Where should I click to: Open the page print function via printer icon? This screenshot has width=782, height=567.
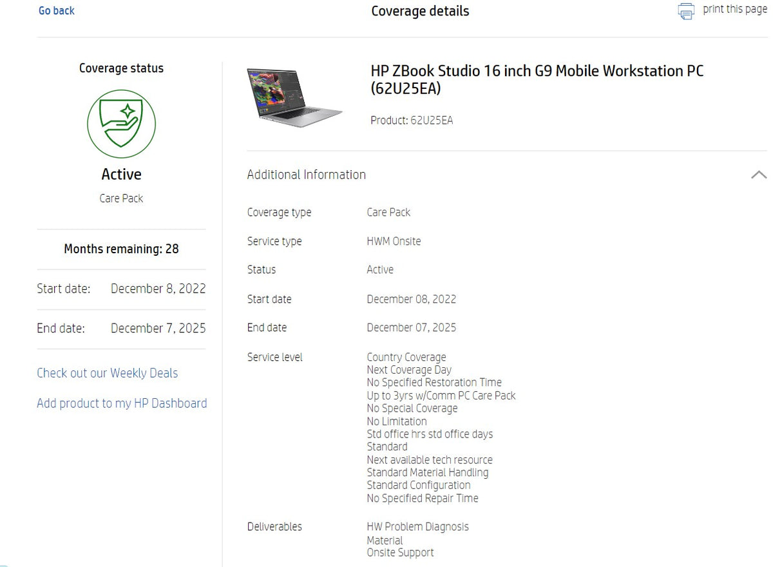(x=685, y=10)
